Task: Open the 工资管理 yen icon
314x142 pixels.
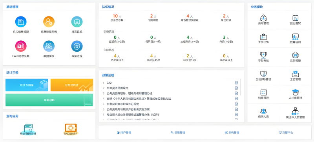Action: point(296,74)
